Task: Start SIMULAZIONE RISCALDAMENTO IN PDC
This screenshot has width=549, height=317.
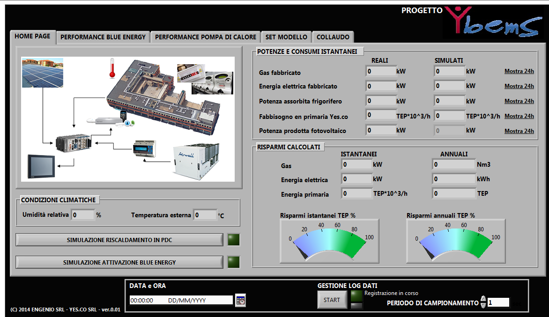Action: coord(119,240)
